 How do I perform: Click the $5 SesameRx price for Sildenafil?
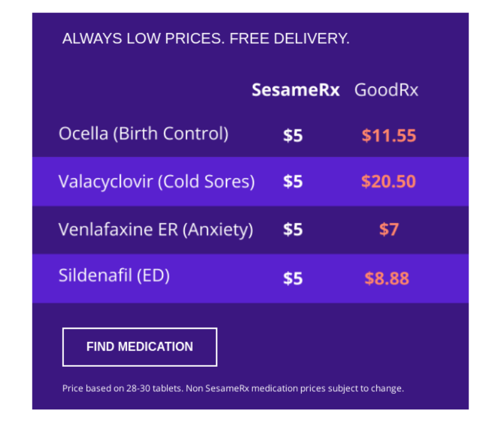(292, 278)
